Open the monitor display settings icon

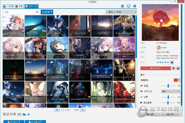click(129, 6)
